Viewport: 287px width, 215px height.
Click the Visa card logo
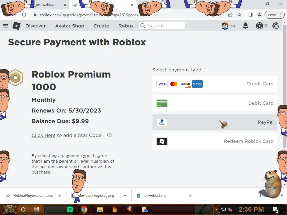click(162, 84)
